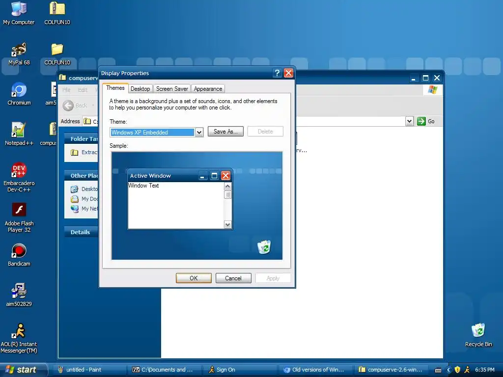503x377 pixels.
Task: Click the Folder Tasks panel header
Action: [x=81, y=139]
